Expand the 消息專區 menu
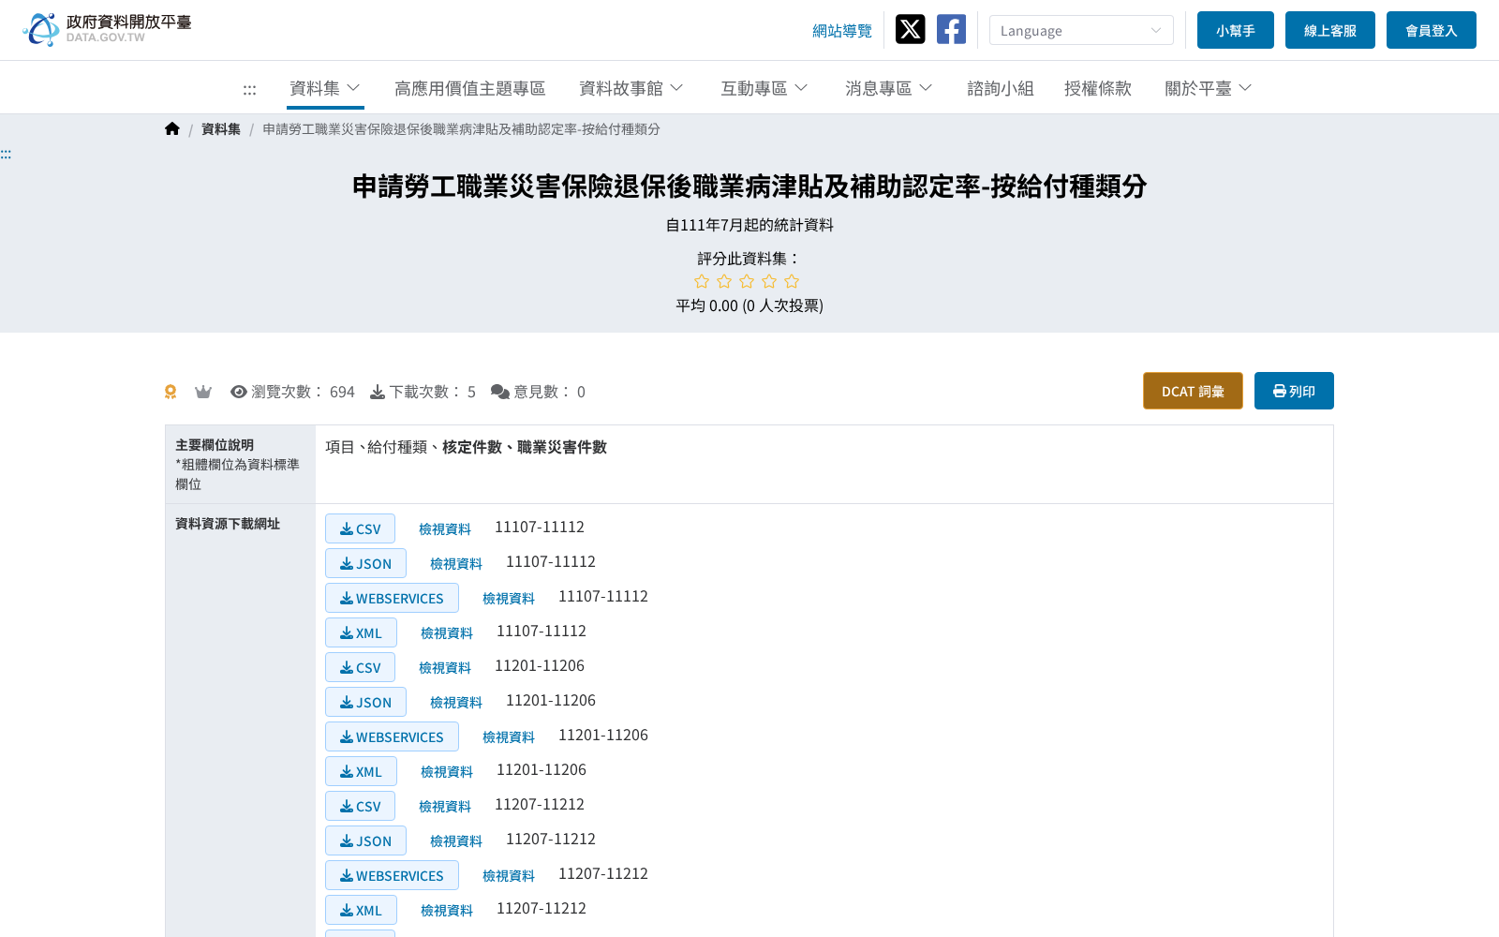This screenshot has width=1499, height=937. (x=889, y=88)
